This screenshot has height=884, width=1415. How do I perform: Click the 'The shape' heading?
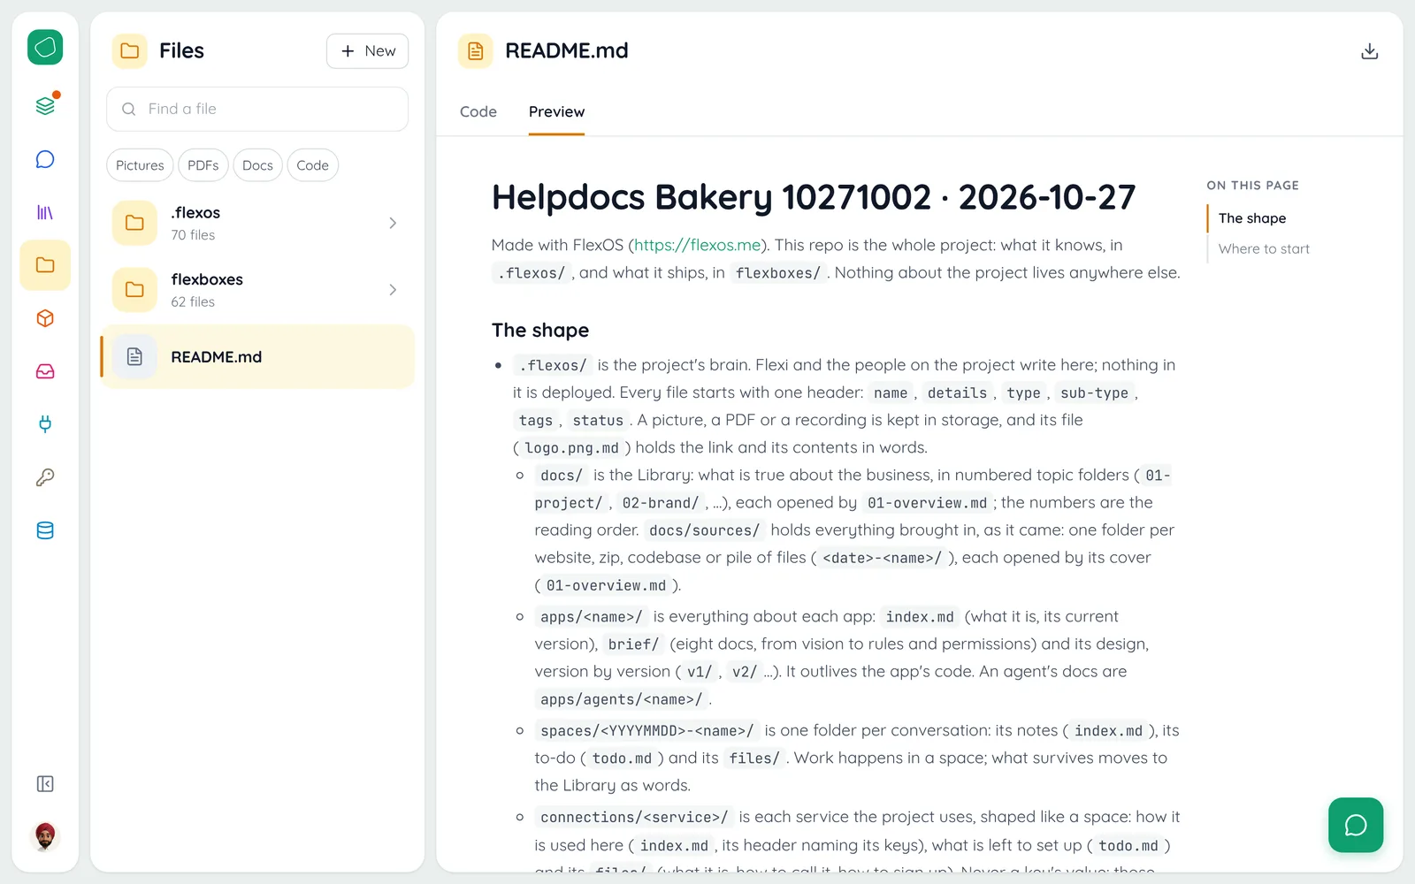tap(540, 331)
